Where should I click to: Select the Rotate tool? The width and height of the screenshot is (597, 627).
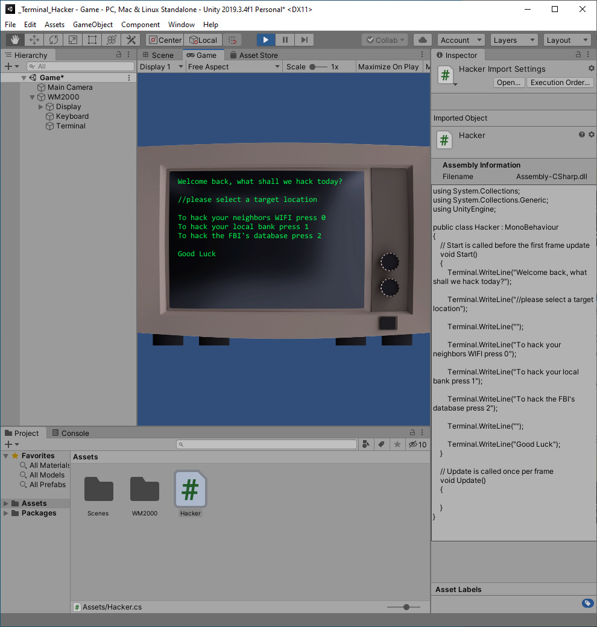coord(54,40)
